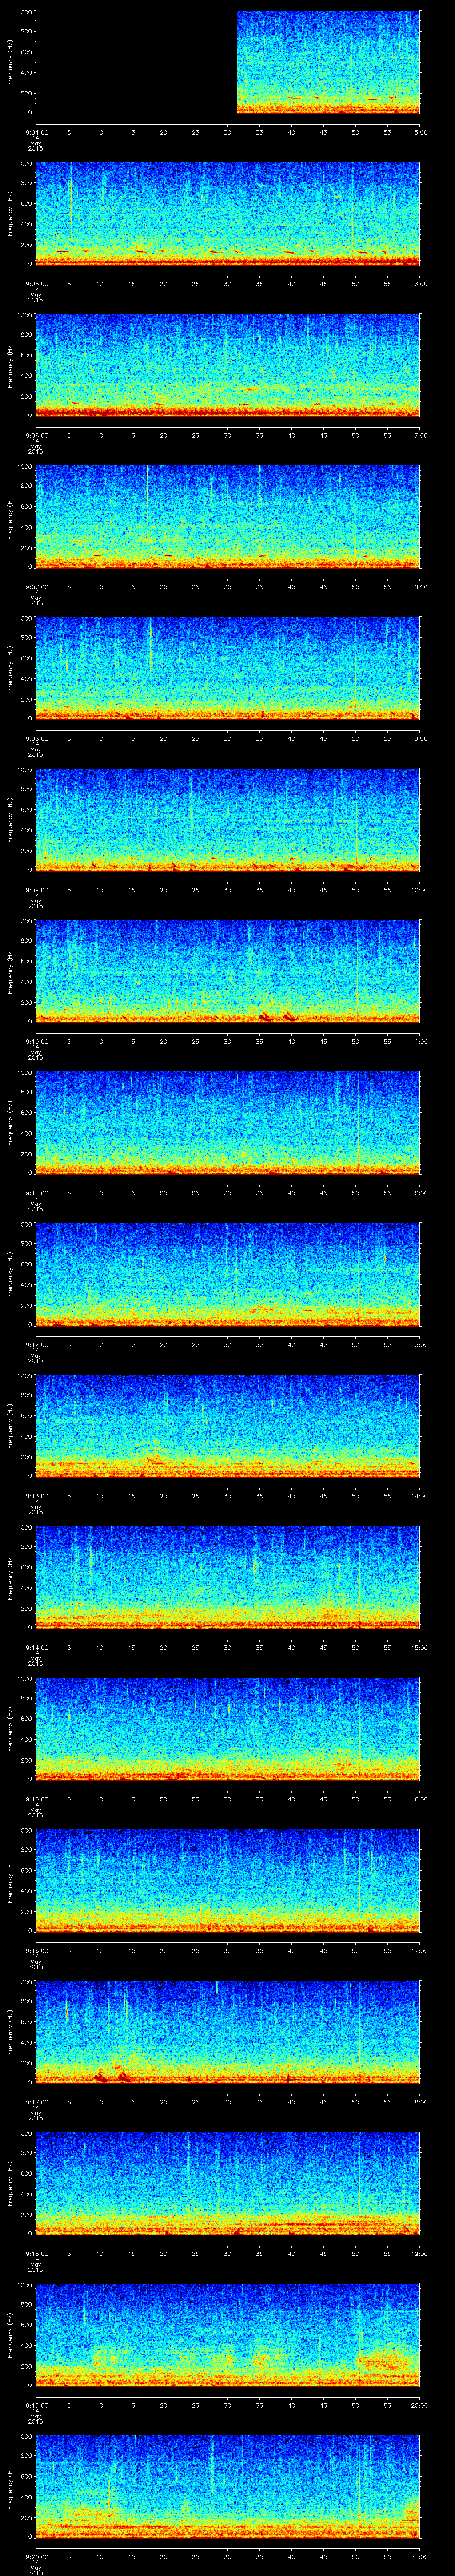This screenshot has height=2576, width=455.
Task: Click the "9:19:00" axis timestamp
Action: click(x=36, y=2405)
